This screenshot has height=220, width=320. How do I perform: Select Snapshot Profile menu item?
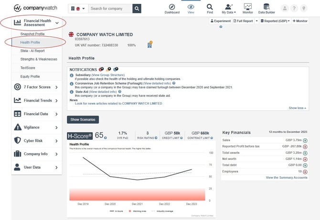click(x=32, y=34)
